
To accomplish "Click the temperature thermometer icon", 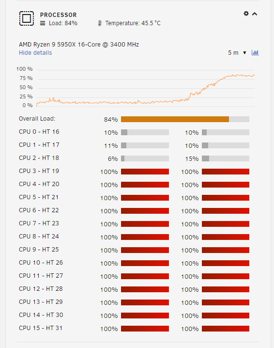I will [x=100, y=23].
